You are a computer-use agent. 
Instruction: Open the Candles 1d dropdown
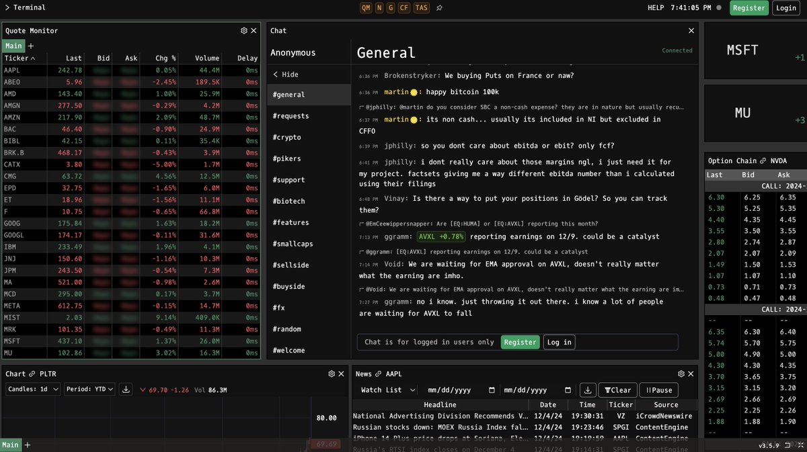pos(33,390)
